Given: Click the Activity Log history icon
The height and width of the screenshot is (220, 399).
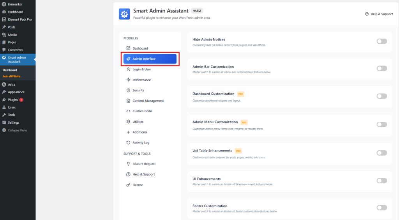Looking at the screenshot, I should click(x=128, y=143).
